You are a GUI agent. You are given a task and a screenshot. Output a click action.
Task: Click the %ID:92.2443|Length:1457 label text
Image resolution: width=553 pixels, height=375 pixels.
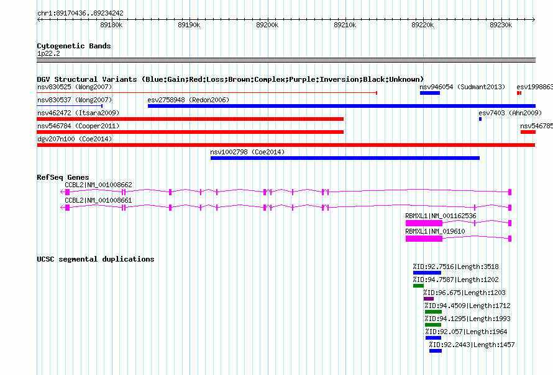472,345
